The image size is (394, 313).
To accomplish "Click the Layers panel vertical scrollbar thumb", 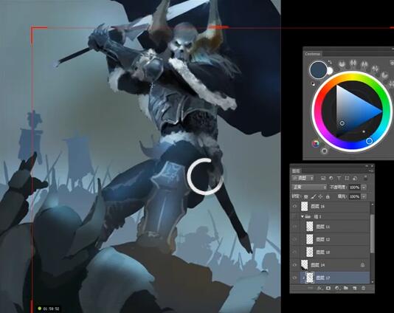I will point(373,233).
